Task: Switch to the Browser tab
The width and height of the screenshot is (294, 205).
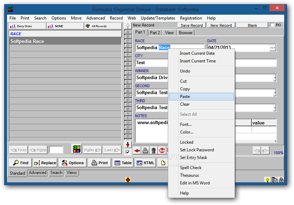Action: (x=185, y=33)
